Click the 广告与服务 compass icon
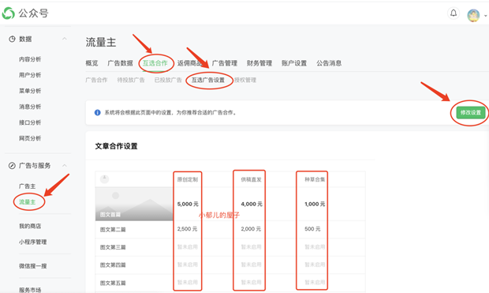Image resolution: width=489 pixels, height=293 pixels. [12, 166]
